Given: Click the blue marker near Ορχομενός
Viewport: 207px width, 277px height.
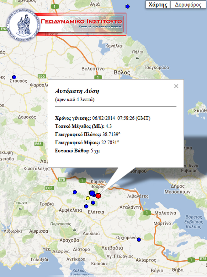Looking at the screenshot, I should click(139, 240).
